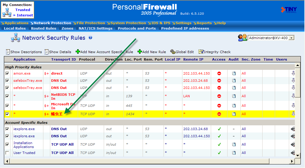305x168 pixels.
Task: Click move-down arrow for port 445 rule
Action: coord(293,105)
